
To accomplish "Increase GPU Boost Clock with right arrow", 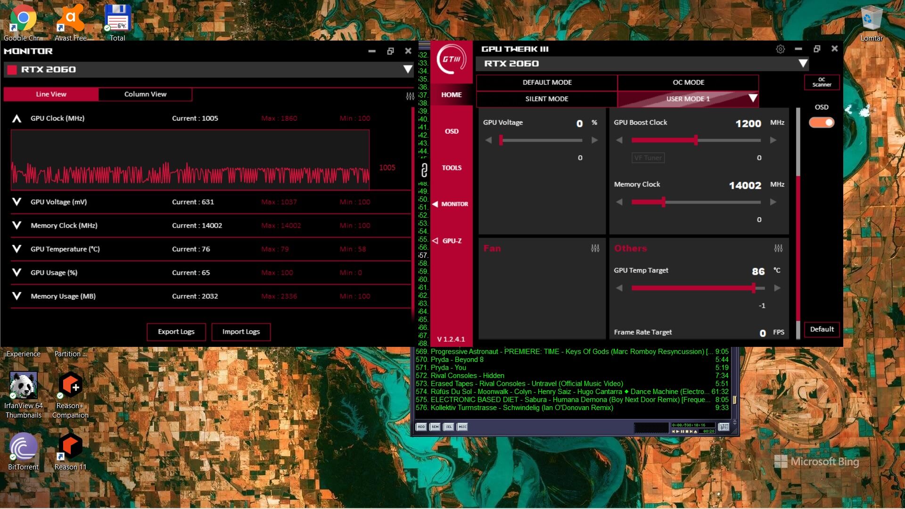I will (x=773, y=140).
